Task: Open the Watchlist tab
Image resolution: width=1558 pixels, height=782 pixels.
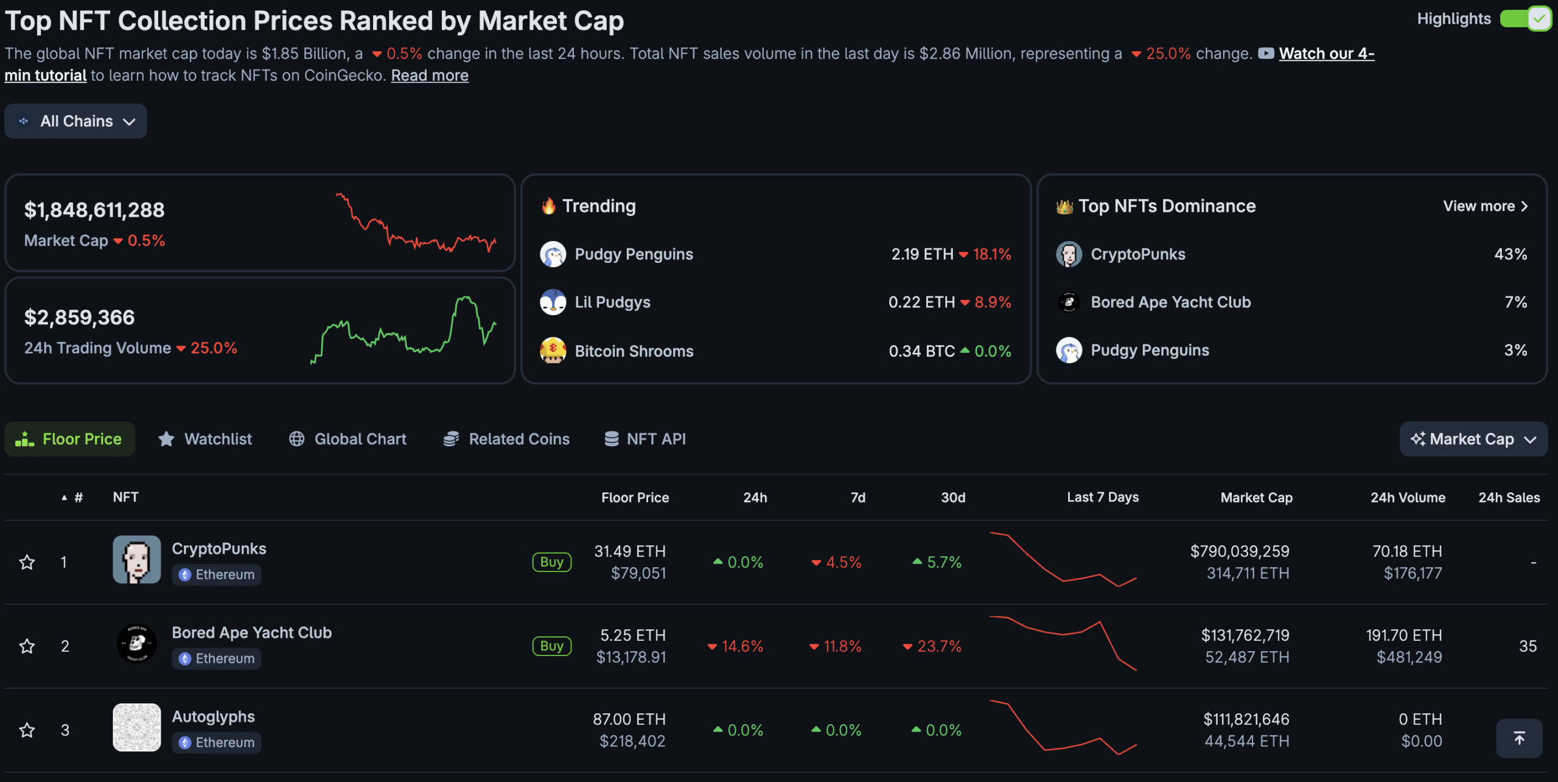Action: pyautogui.click(x=205, y=439)
